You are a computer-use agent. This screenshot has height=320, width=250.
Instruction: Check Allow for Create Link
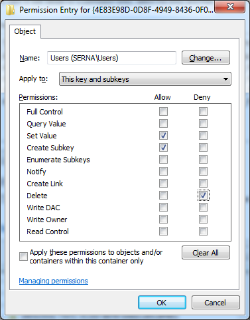click(x=163, y=184)
